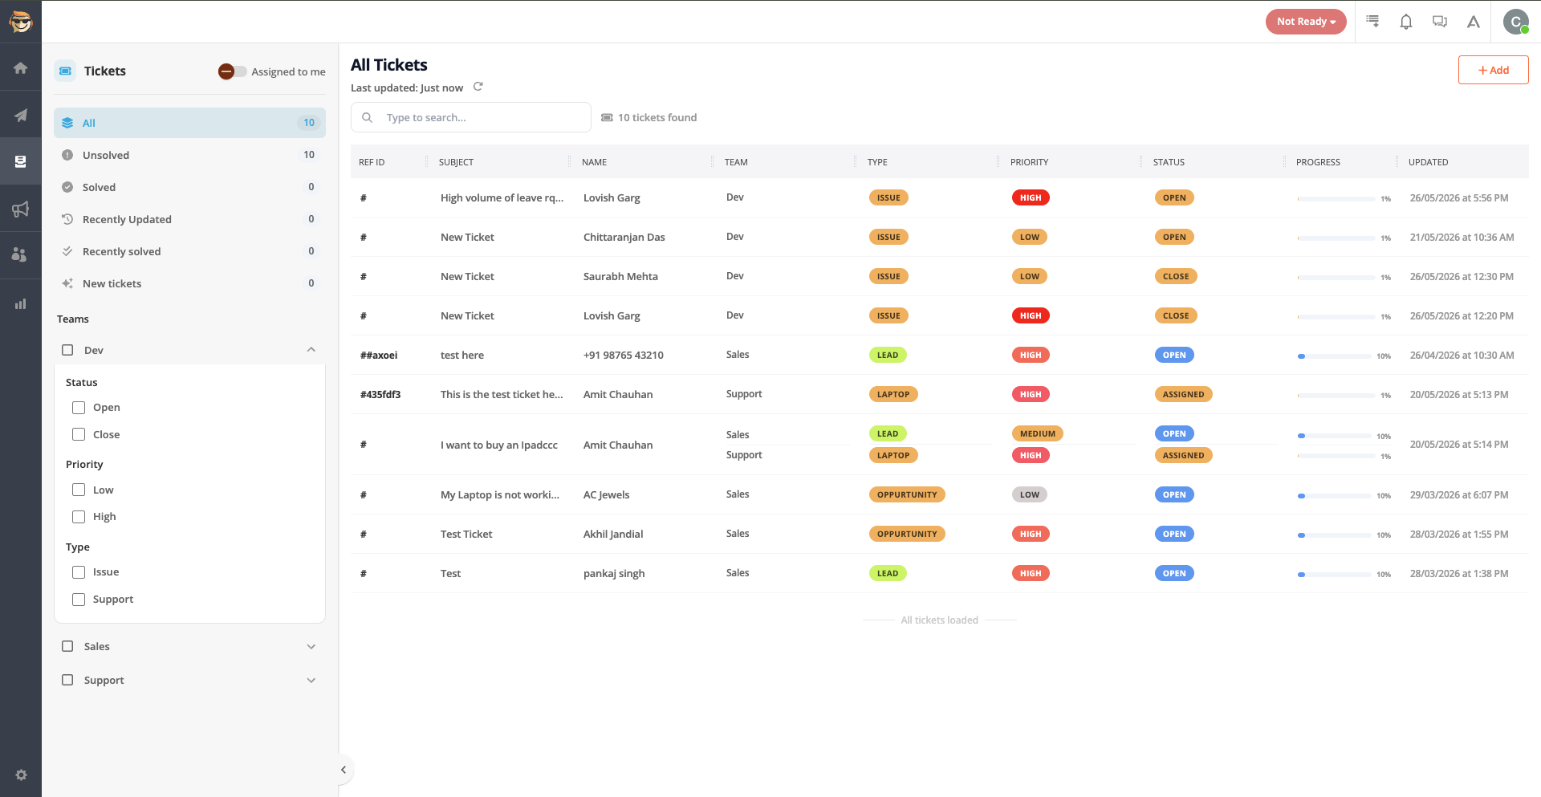Click the MEDIUM priority badge
Screen dimensions: 1541x797
point(1037,433)
